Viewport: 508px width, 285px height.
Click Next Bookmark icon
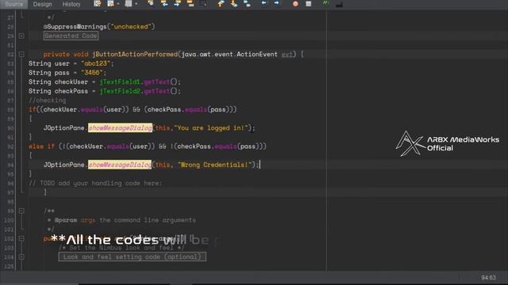(x=233, y=4)
